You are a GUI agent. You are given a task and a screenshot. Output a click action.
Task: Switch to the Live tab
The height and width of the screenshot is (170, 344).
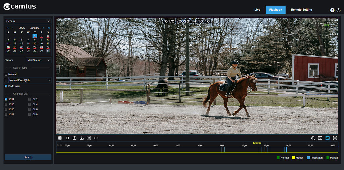[x=257, y=10]
